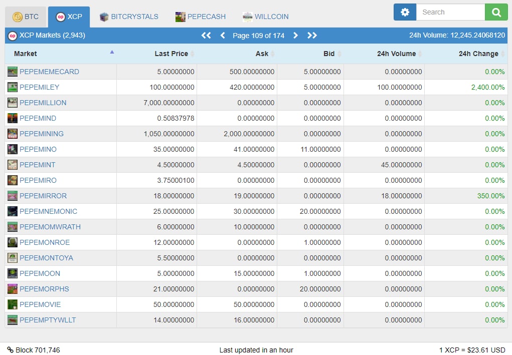Click the PEPEMORPHS thumbnail icon
The height and width of the screenshot is (355, 512).
click(x=13, y=289)
